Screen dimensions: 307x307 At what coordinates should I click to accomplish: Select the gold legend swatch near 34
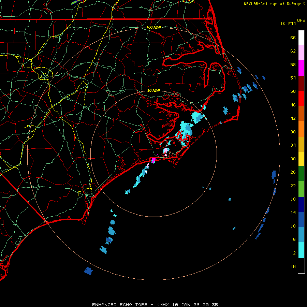point(301,144)
